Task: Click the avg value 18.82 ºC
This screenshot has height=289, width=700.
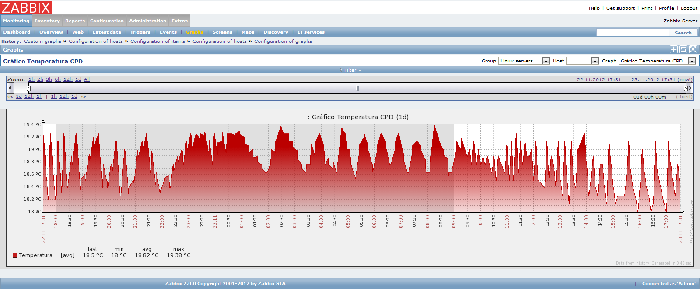Action: [x=147, y=255]
